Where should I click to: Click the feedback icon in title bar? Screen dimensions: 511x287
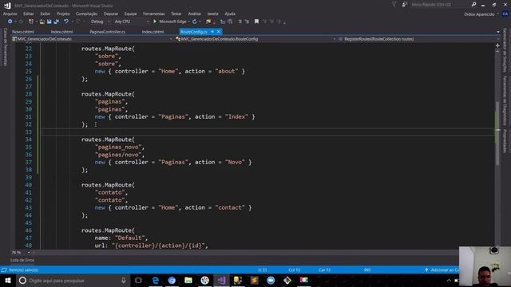(405, 5)
